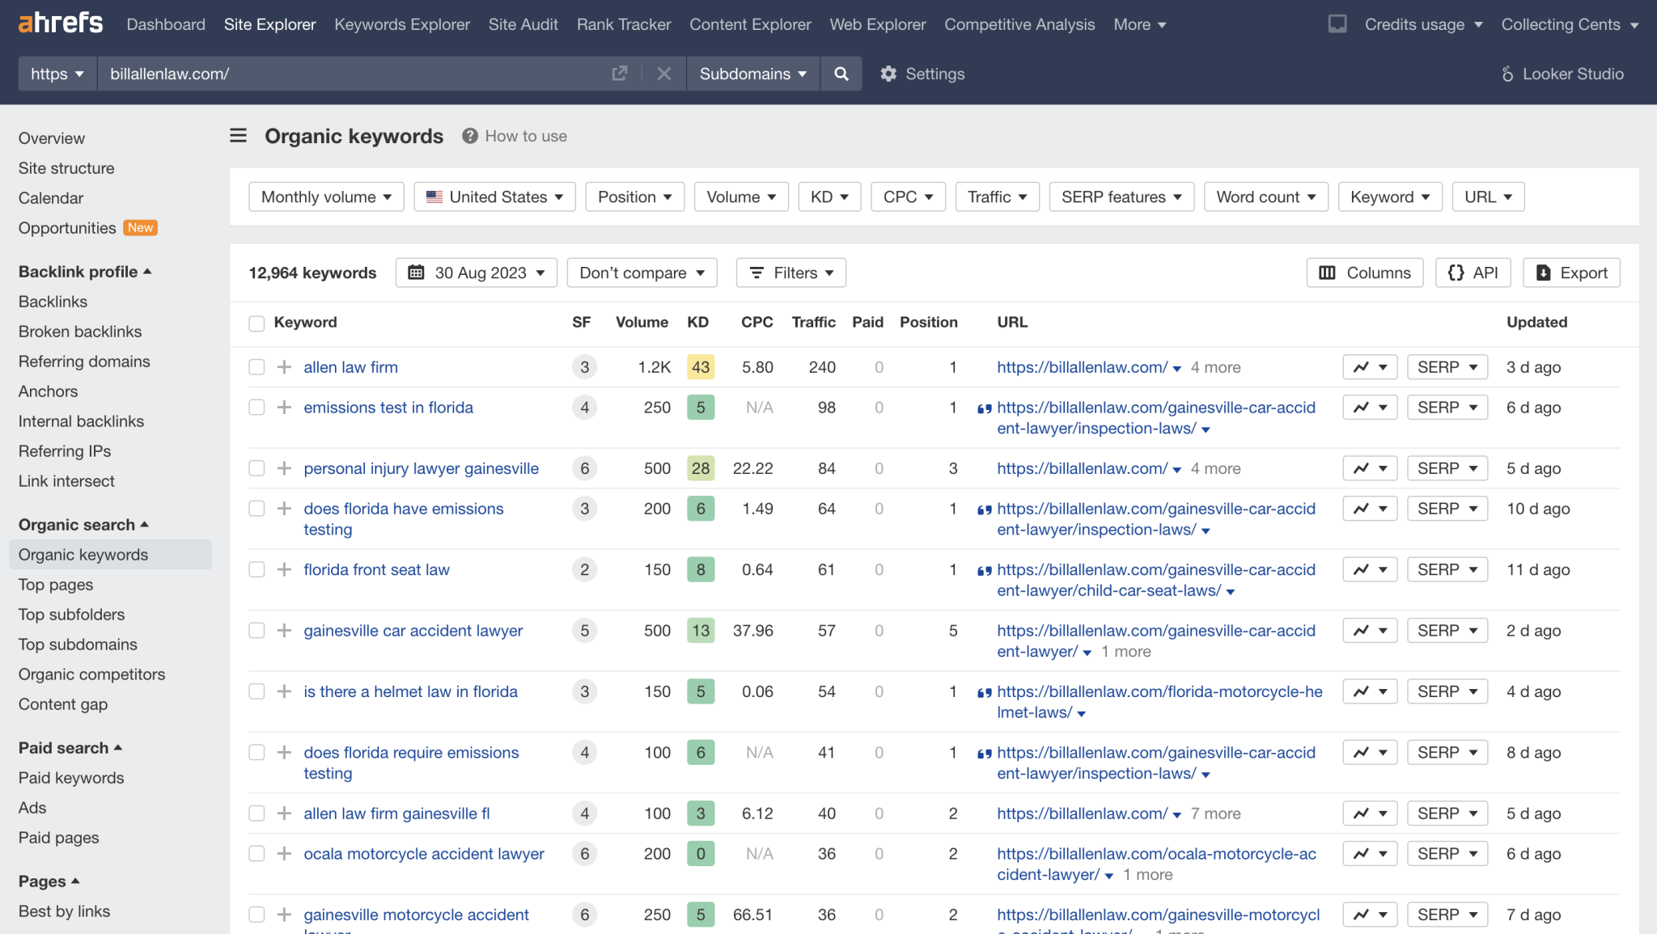
Task: Open the United States country dropdown
Action: tap(494, 197)
